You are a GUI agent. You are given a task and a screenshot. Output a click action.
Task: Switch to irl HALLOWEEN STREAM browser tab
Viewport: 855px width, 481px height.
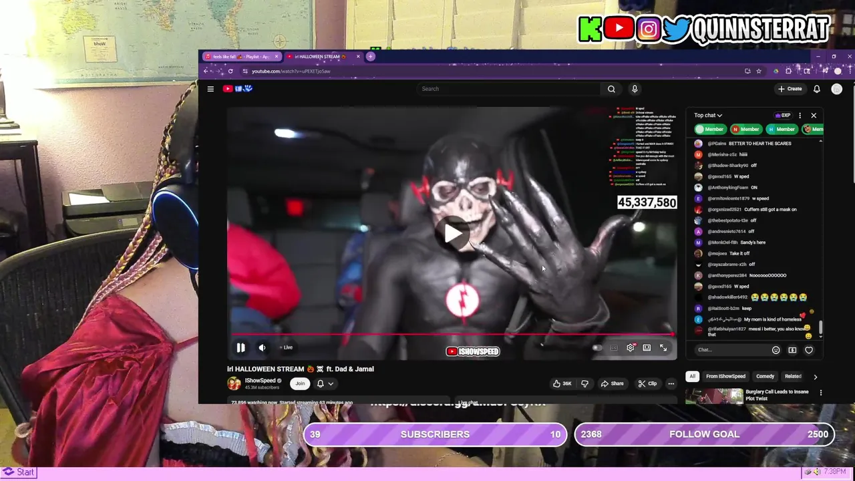point(324,57)
